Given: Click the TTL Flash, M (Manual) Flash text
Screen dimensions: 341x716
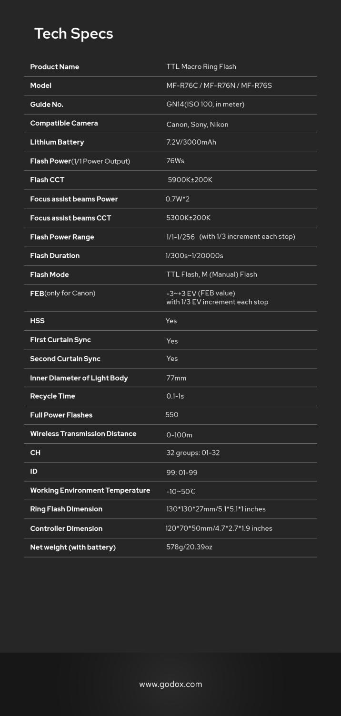Looking at the screenshot, I should [211, 274].
